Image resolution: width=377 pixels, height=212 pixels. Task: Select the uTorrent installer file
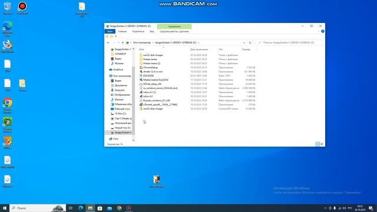(x=160, y=105)
